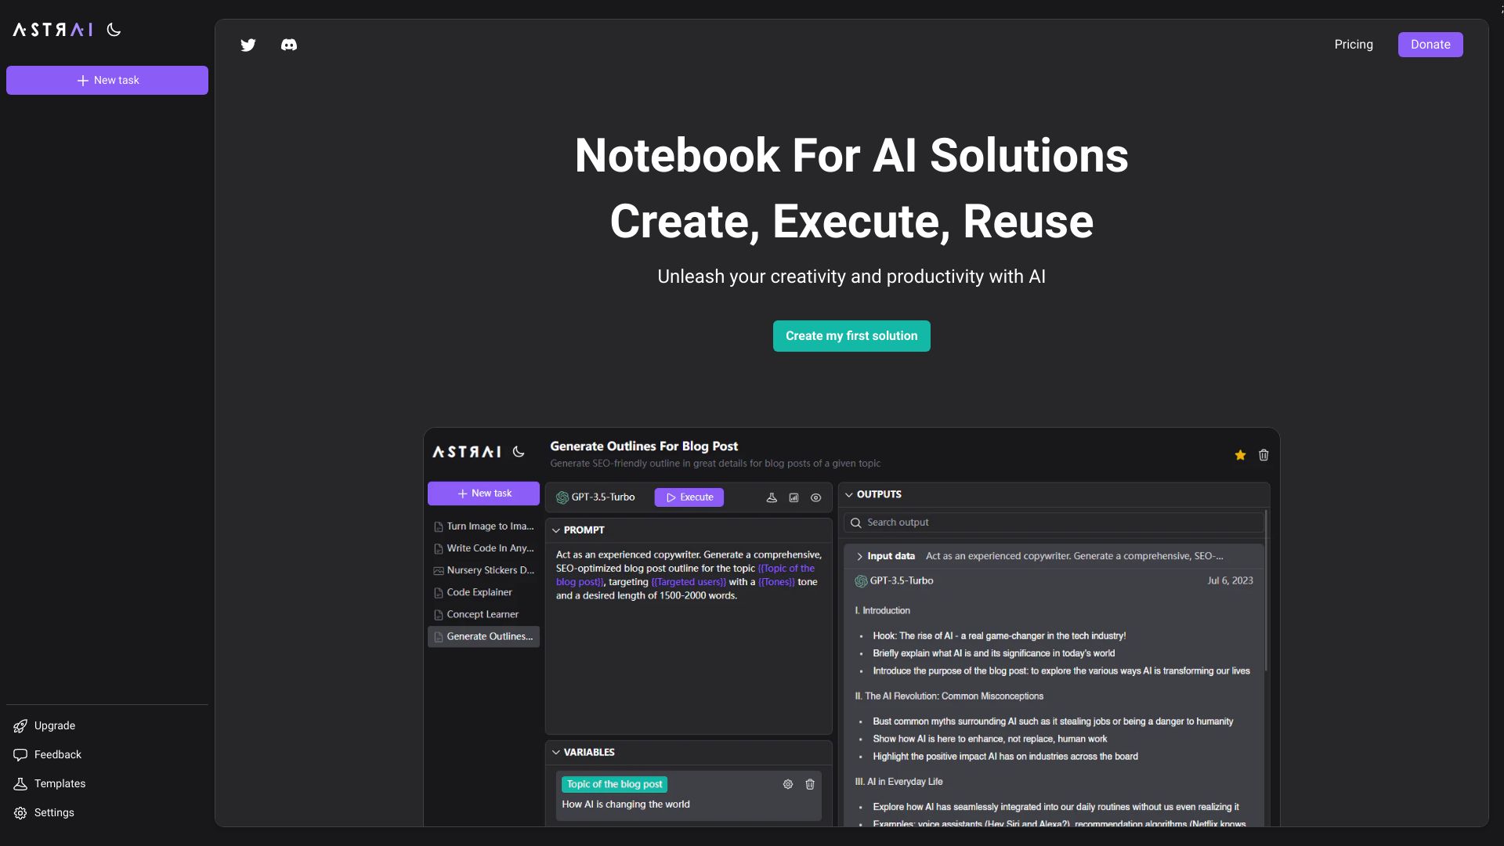Open the Discord link icon
Image resolution: width=1504 pixels, height=846 pixels.
tap(289, 45)
